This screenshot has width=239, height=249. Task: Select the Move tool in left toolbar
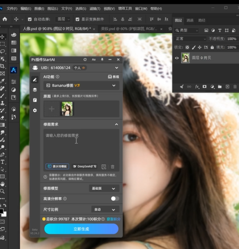[x=2, y=37]
